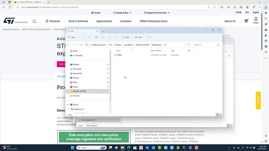This screenshot has width=269, height=151.
Task: Switch to details view in Explorer status bar
Action: (x=217, y=115)
